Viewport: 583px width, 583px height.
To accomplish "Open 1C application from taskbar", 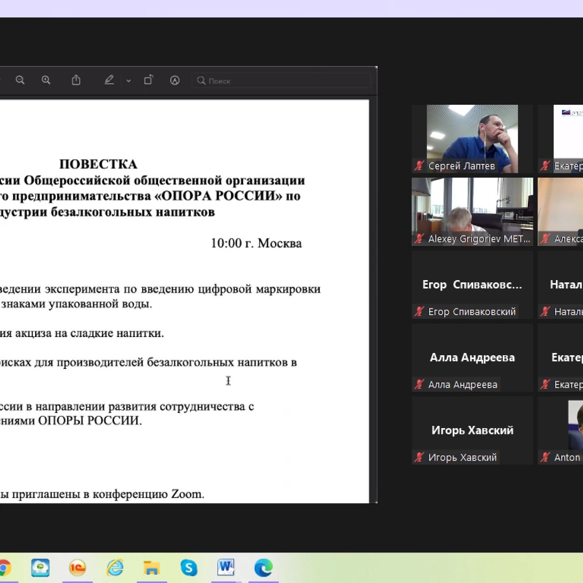I will coord(77,568).
